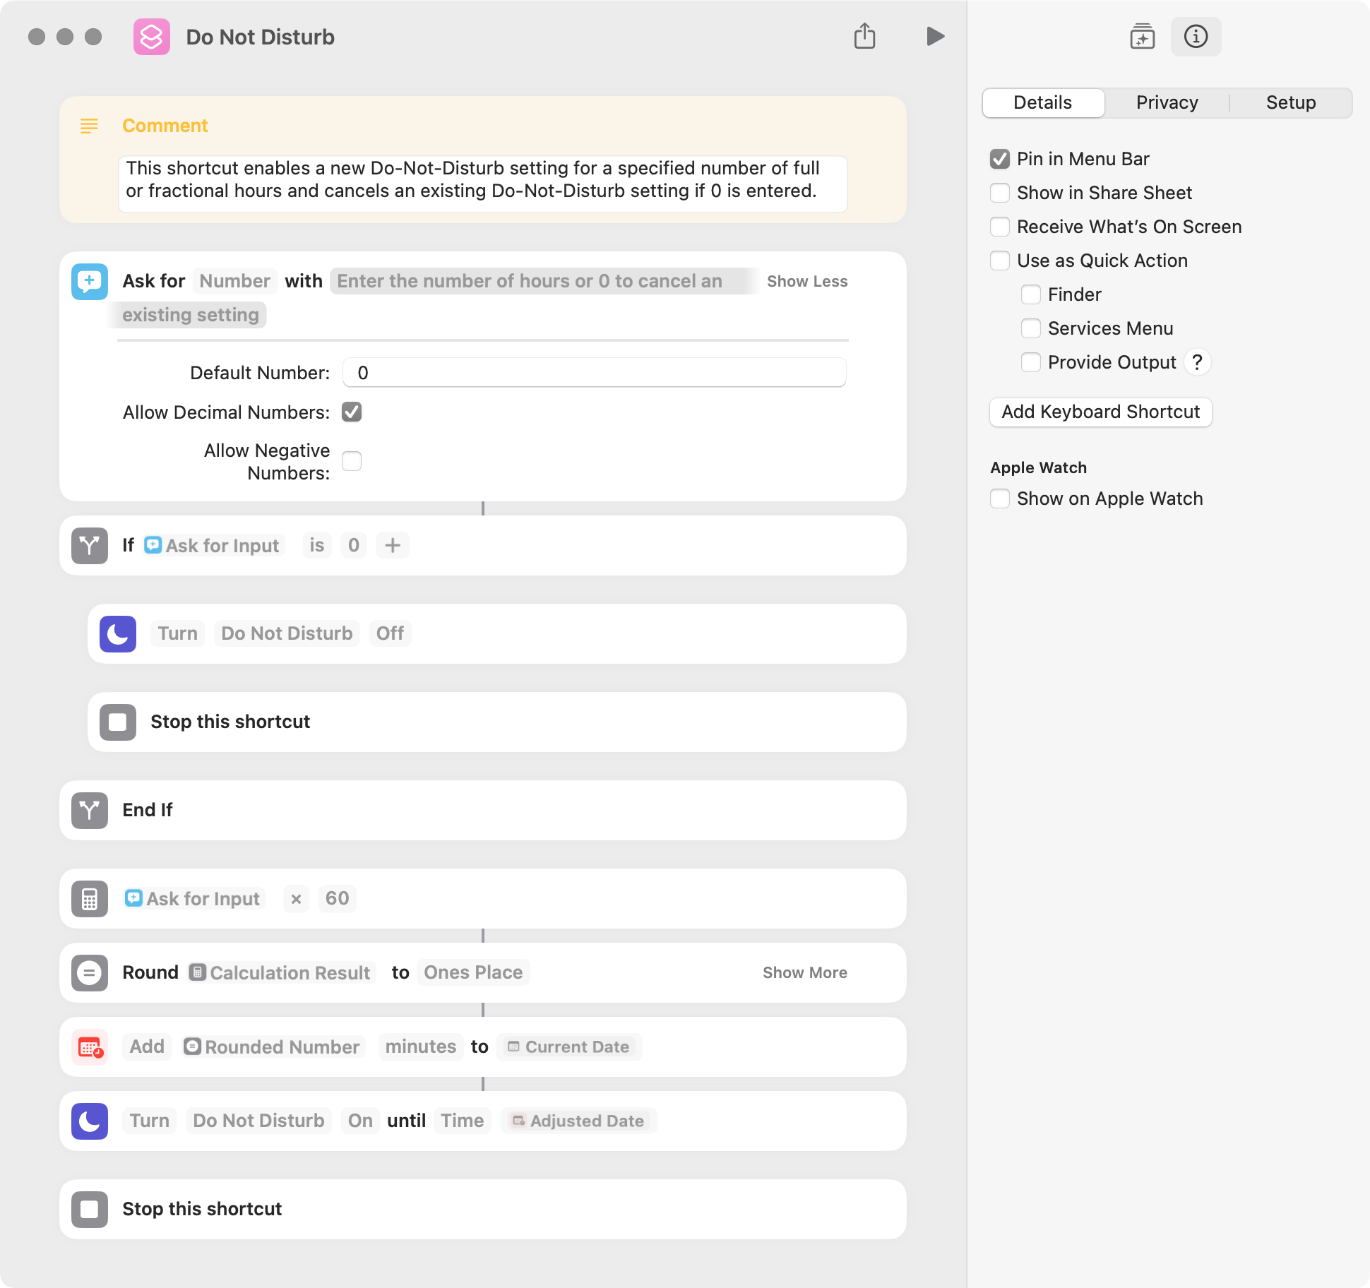The width and height of the screenshot is (1370, 1288).
Task: Select the End If action row
Action: coord(483,810)
